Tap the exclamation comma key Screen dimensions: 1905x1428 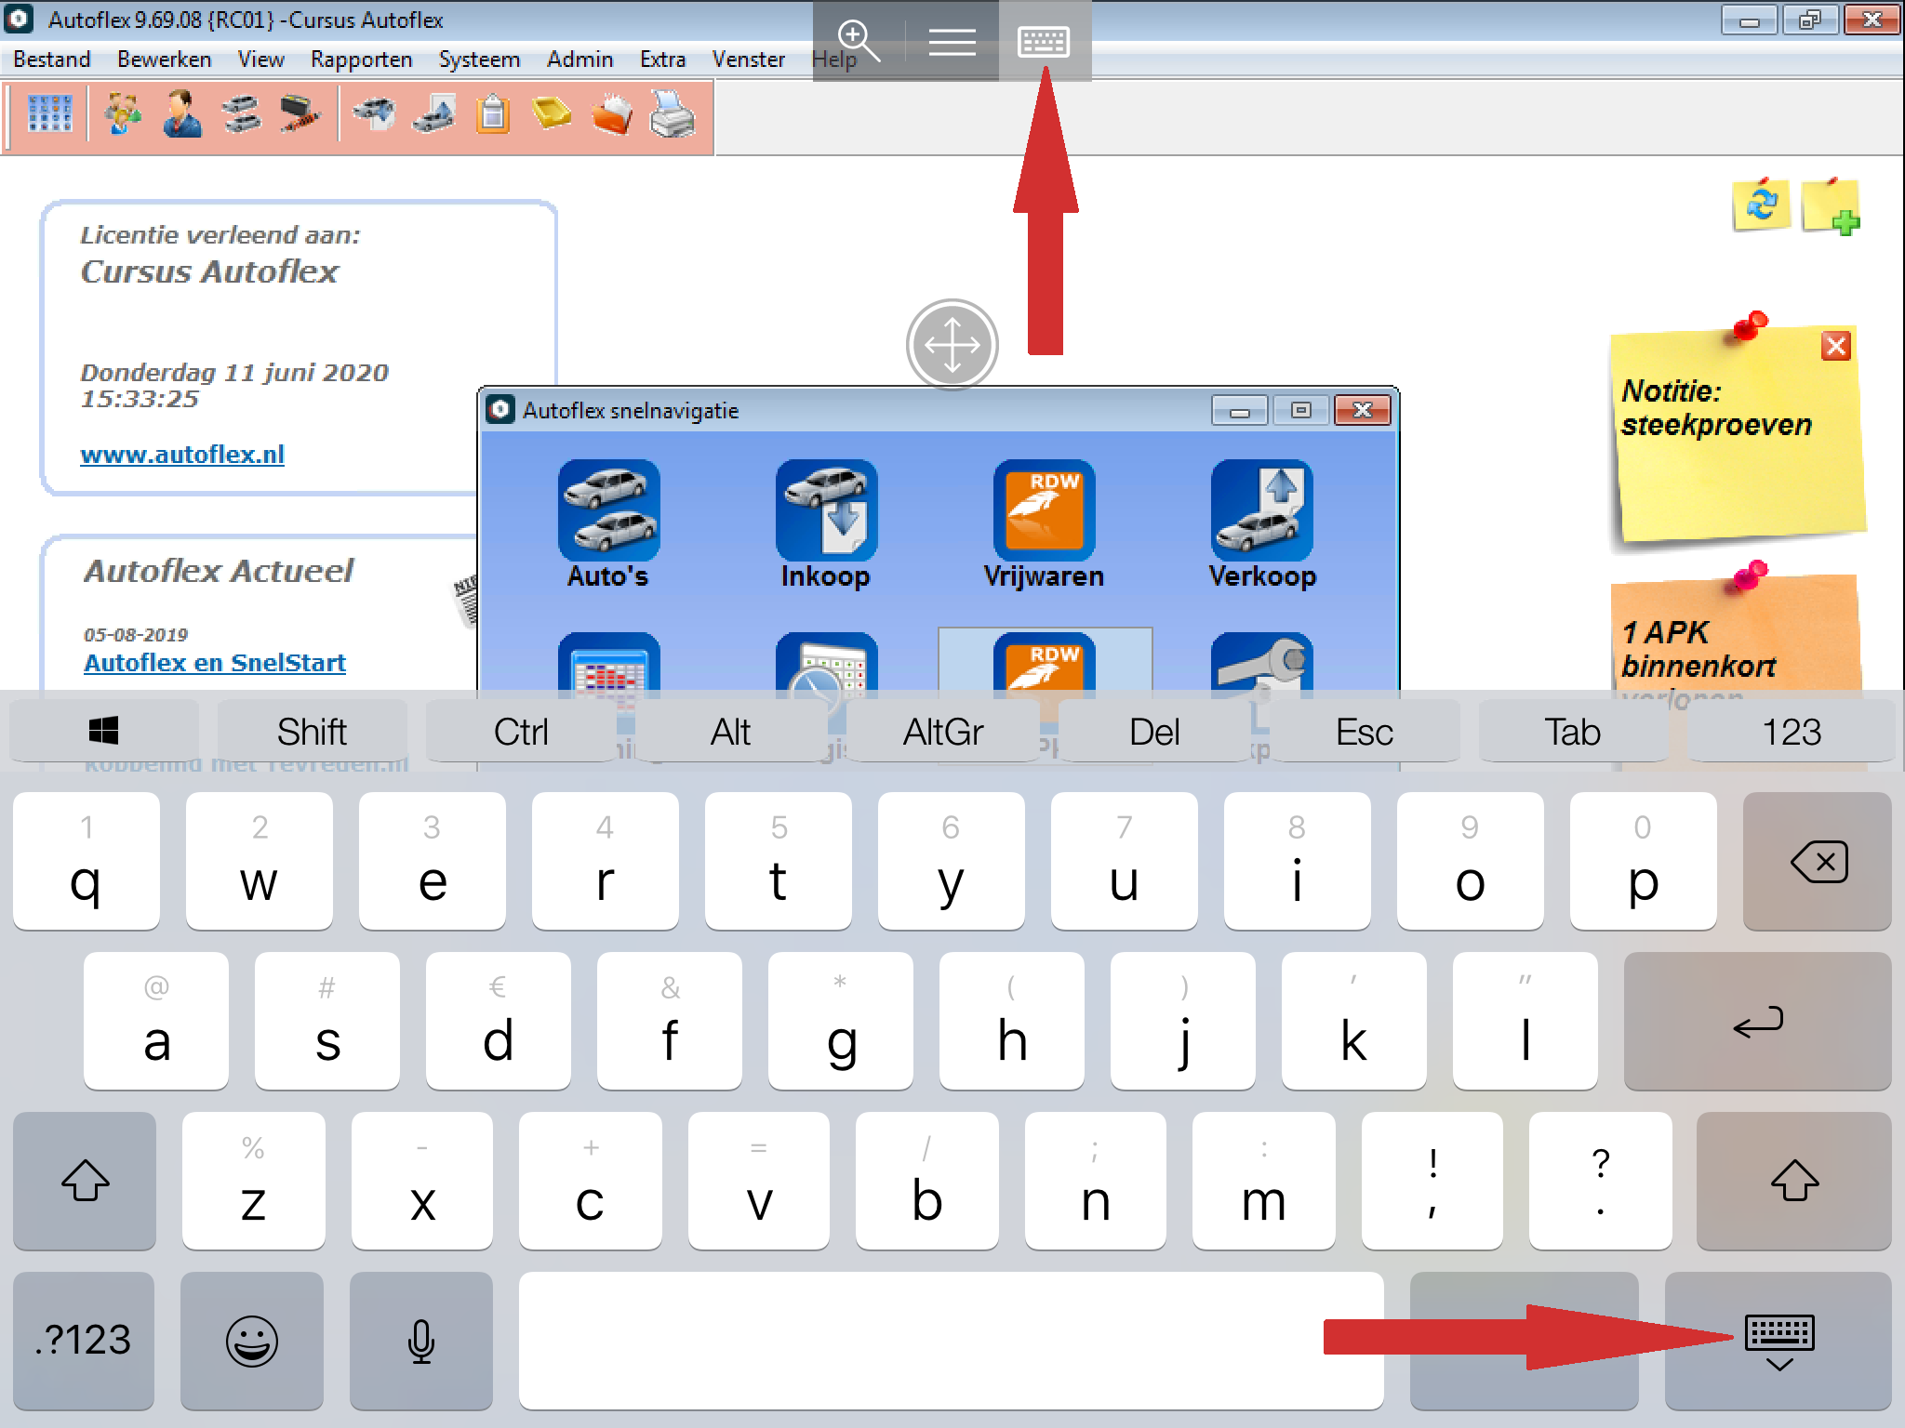pos(1432,1181)
